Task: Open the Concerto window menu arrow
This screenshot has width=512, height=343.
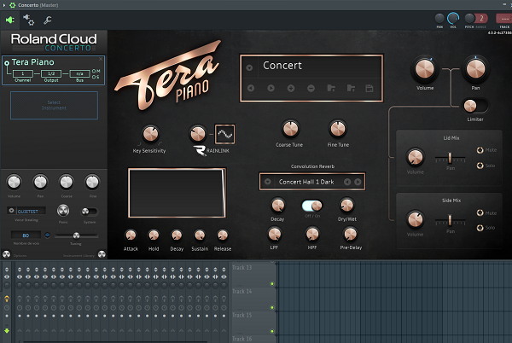Action: pyautogui.click(x=4, y=5)
